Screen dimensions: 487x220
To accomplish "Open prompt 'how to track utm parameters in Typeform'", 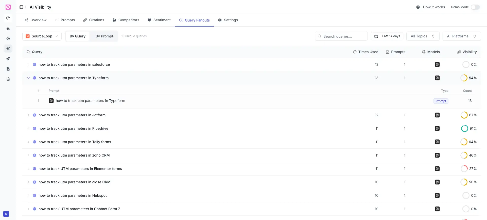I will [90, 101].
